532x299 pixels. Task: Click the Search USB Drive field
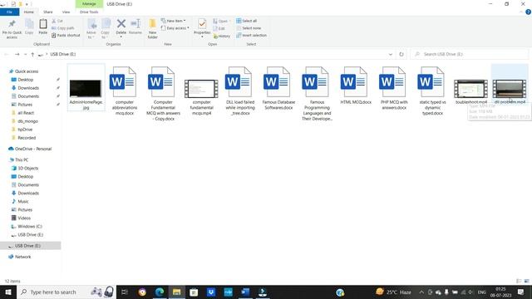[469, 54]
